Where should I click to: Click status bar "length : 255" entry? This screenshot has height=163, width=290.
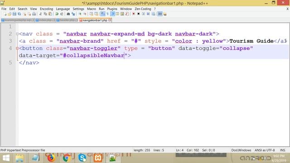pos(142,150)
